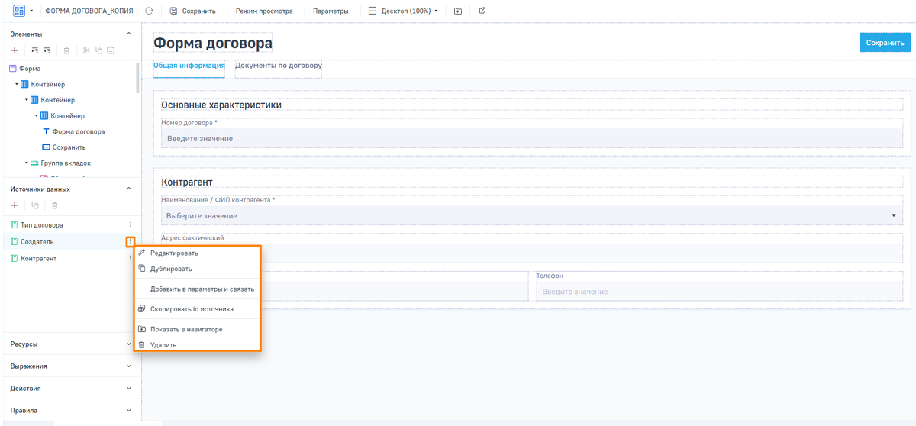The width and height of the screenshot is (916, 426).
Task: Choose Редактировать in context menu
Action: (x=198, y=253)
